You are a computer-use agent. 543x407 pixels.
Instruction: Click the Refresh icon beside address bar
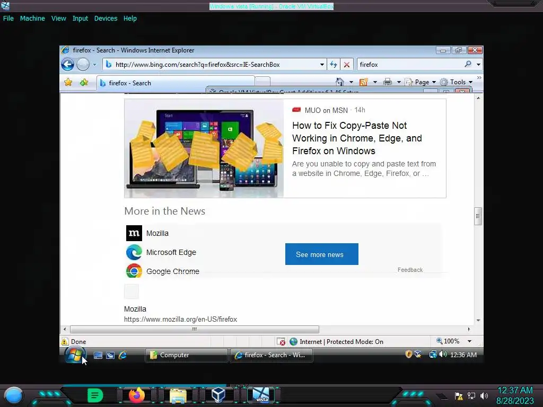click(x=334, y=64)
